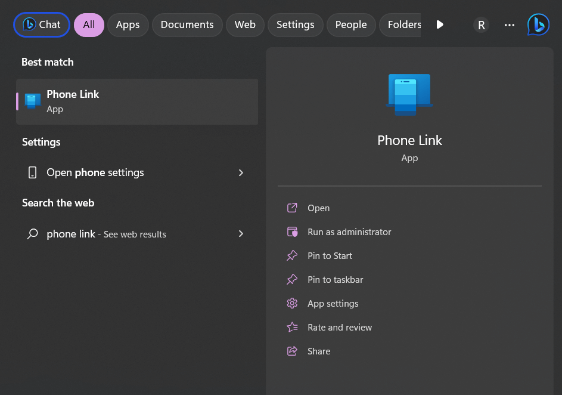Select the All filter tab
Screen dimensions: 562x395
[x=89, y=24]
